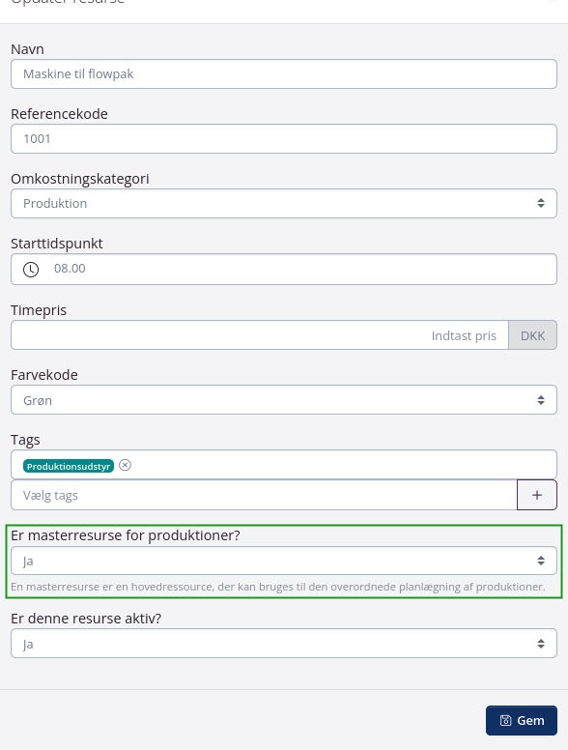Open the 'Er denne resurse aktiv?' dropdown

[x=284, y=644]
